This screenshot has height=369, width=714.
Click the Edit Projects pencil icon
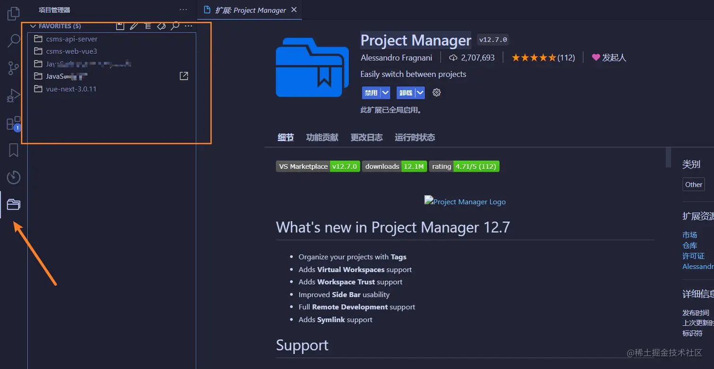tap(134, 26)
